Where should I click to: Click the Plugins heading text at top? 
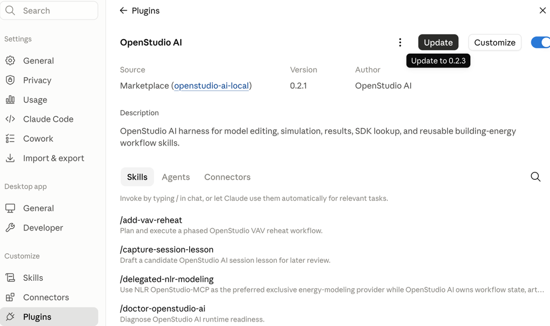145,11
